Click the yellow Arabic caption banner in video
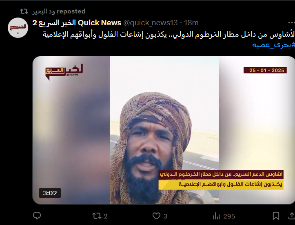295x225 pixels. (x=221, y=185)
